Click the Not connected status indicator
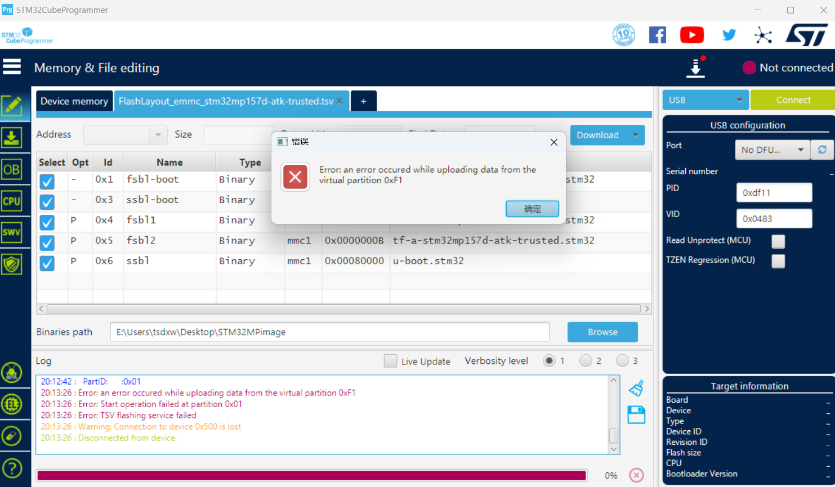The width and height of the screenshot is (835, 487). point(788,67)
